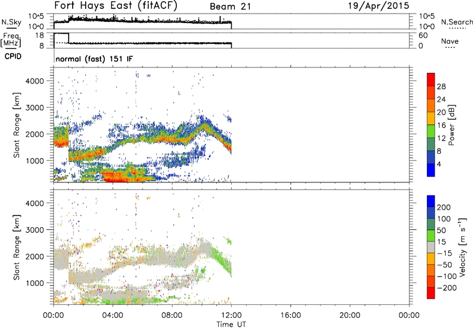The height and width of the screenshot is (328, 473).
Task: Click the date '19/Apr/2015'
Action: (x=379, y=6)
